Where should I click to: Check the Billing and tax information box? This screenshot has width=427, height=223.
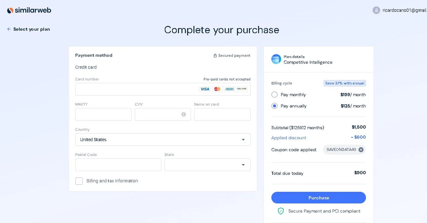pos(79,181)
